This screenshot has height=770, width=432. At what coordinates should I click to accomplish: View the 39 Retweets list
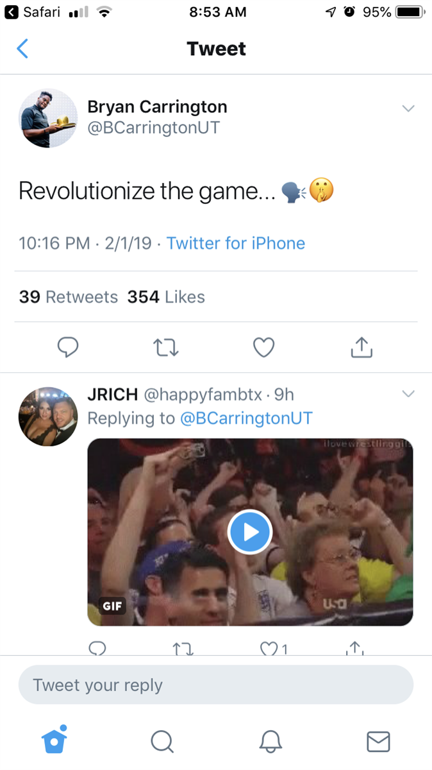[x=69, y=297]
